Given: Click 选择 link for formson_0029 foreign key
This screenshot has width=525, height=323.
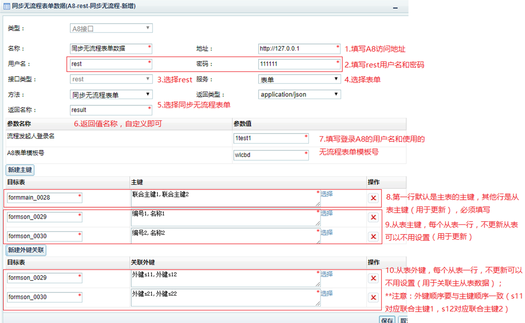Looking at the screenshot, I should pos(327,274).
